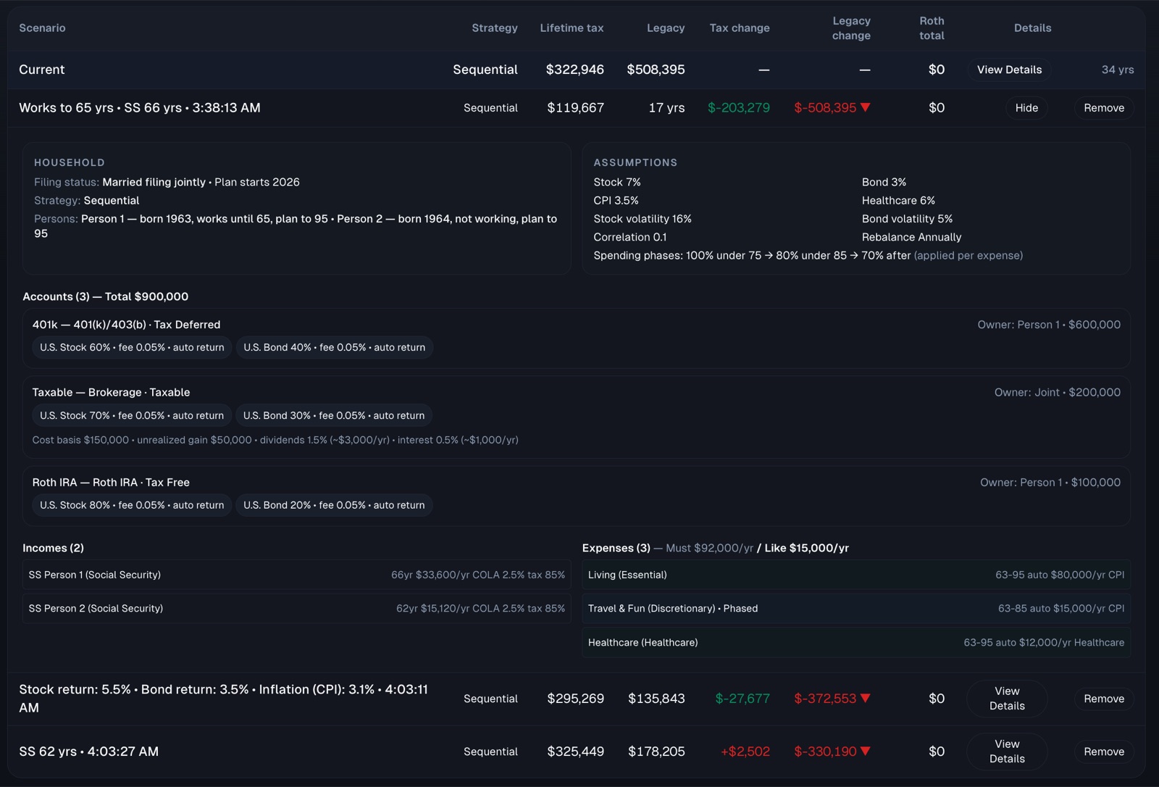
Task: Click the 'Bond volatility 5%' assumption
Action: (x=907, y=218)
